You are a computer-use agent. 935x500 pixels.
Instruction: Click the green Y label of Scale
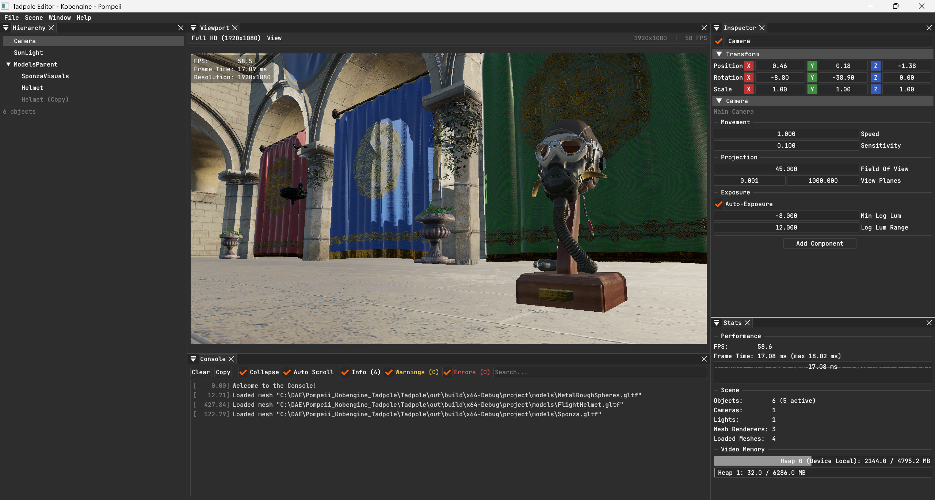tap(812, 89)
